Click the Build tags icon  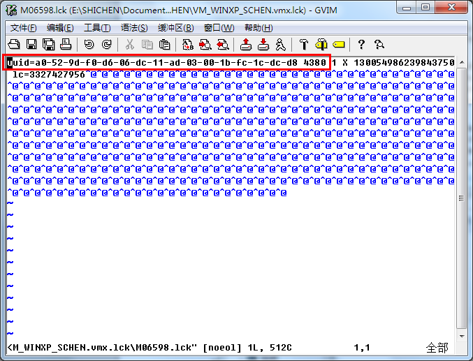[321, 44]
